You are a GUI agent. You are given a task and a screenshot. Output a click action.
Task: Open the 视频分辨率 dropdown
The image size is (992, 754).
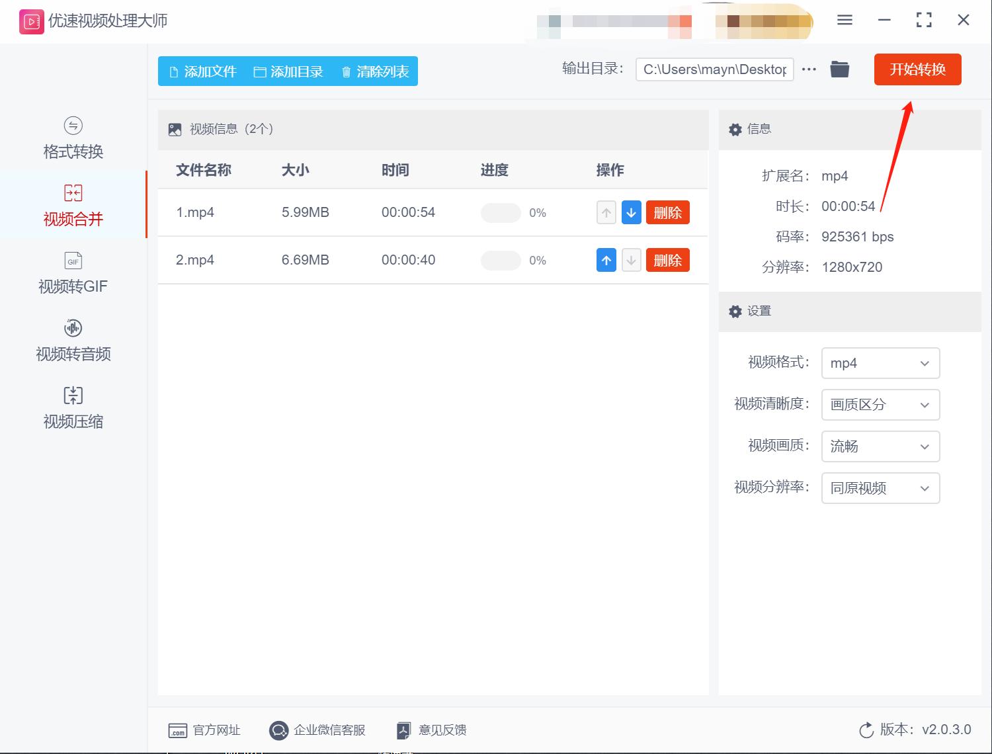[x=880, y=488]
